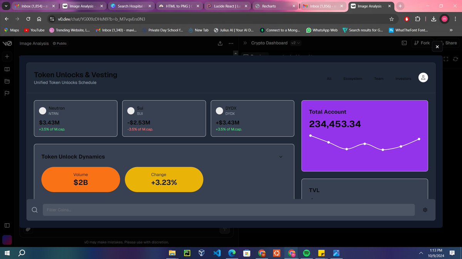Open the YouTube bookmark
Image resolution: width=462 pixels, height=259 pixels.
tap(34, 30)
